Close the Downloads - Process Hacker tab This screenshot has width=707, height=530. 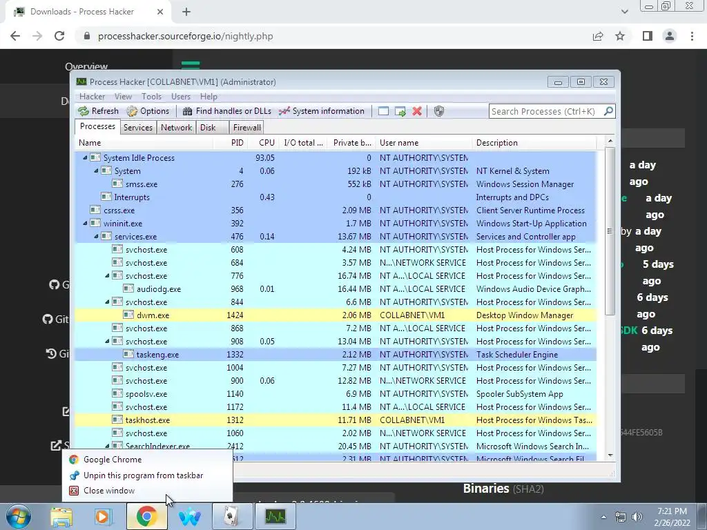(160, 12)
